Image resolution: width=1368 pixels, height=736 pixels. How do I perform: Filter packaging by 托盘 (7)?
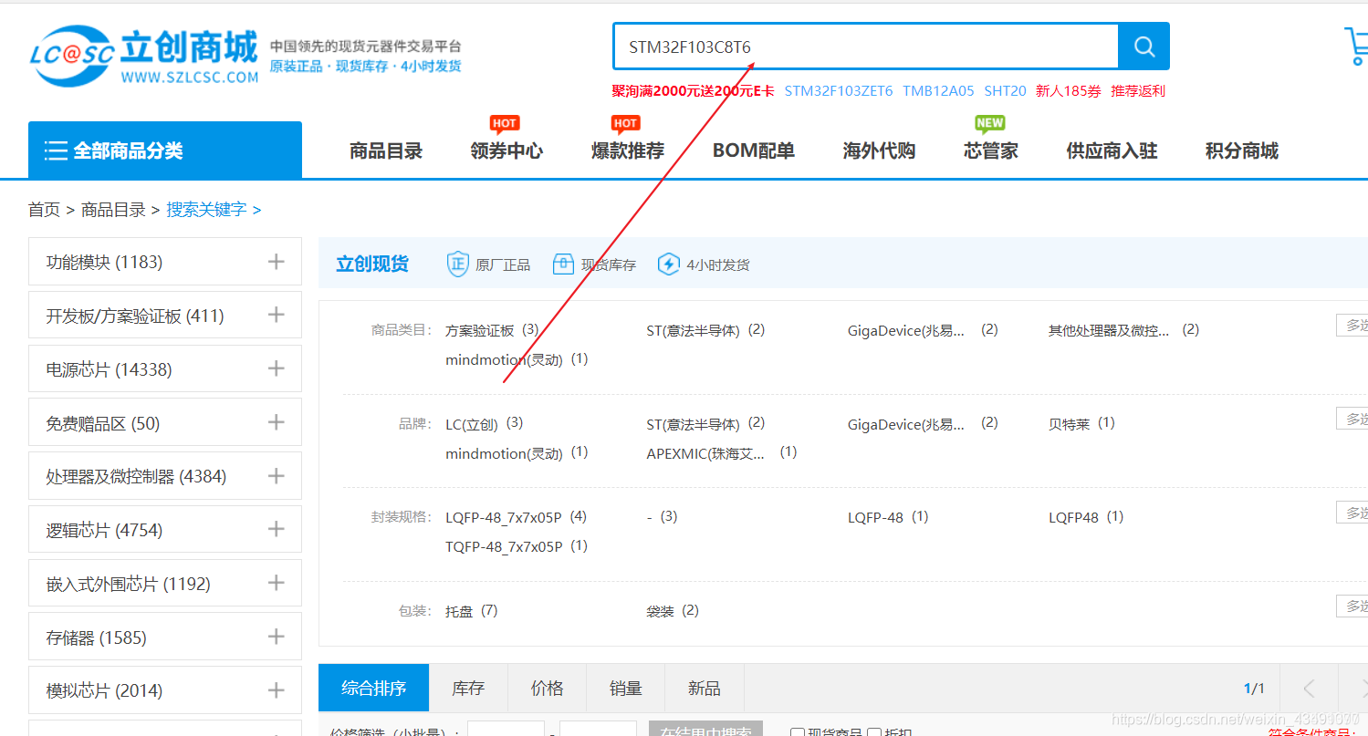[x=471, y=611]
